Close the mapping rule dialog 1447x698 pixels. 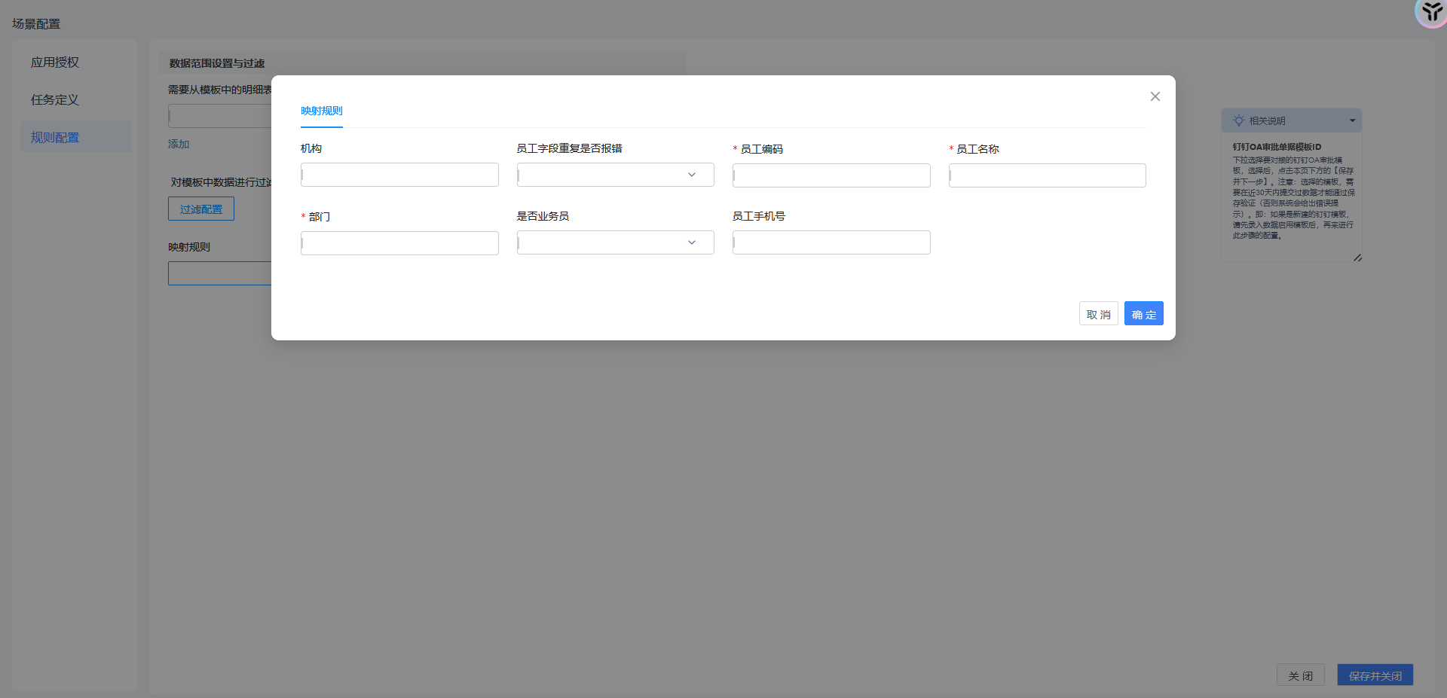(x=1155, y=96)
